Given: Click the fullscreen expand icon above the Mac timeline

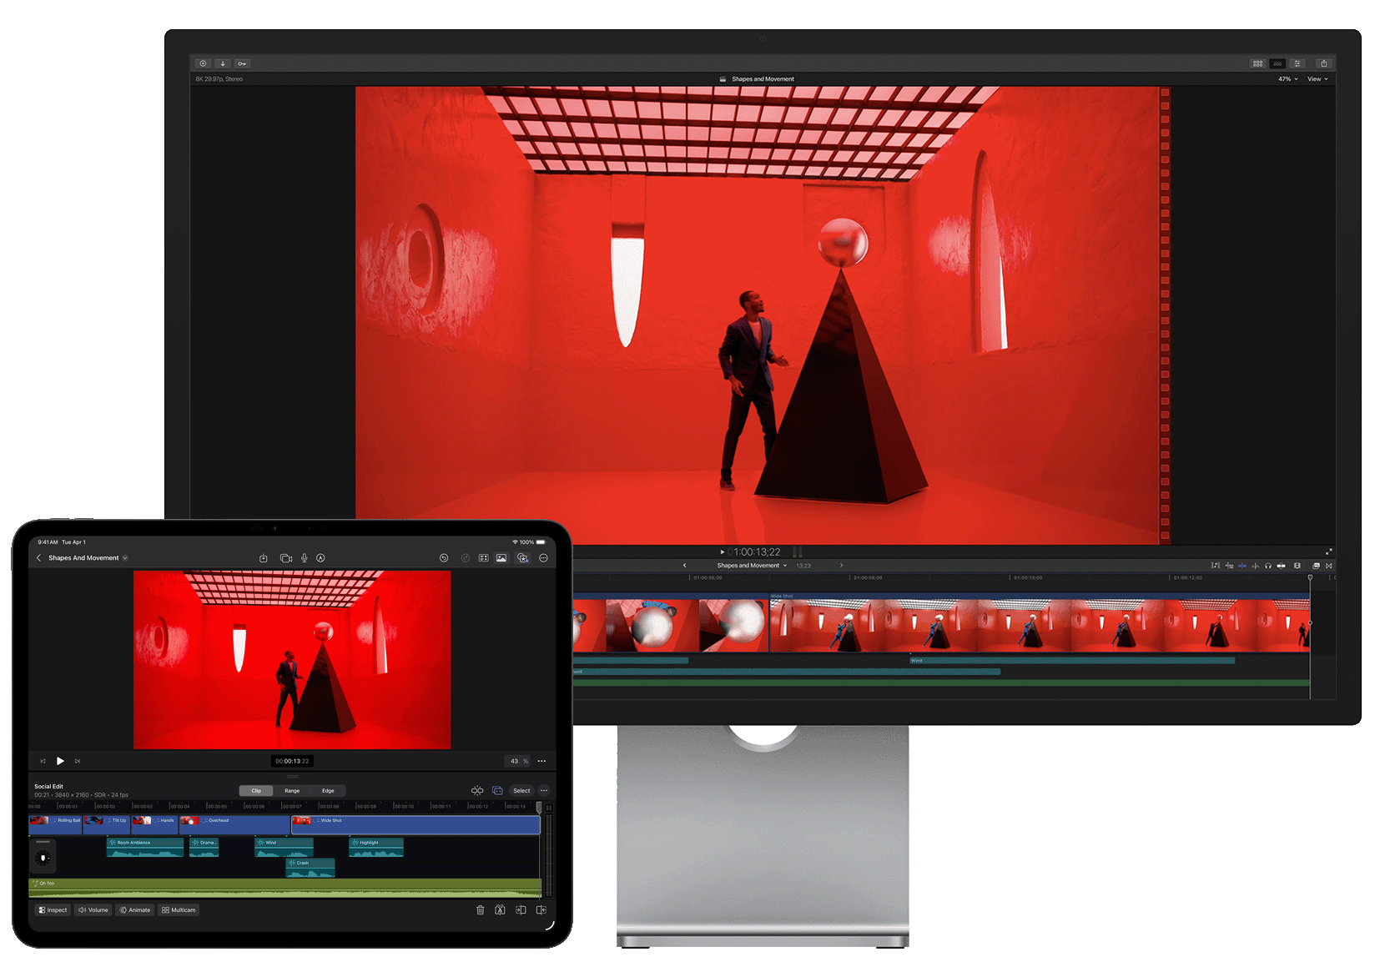Looking at the screenshot, I should [1329, 551].
